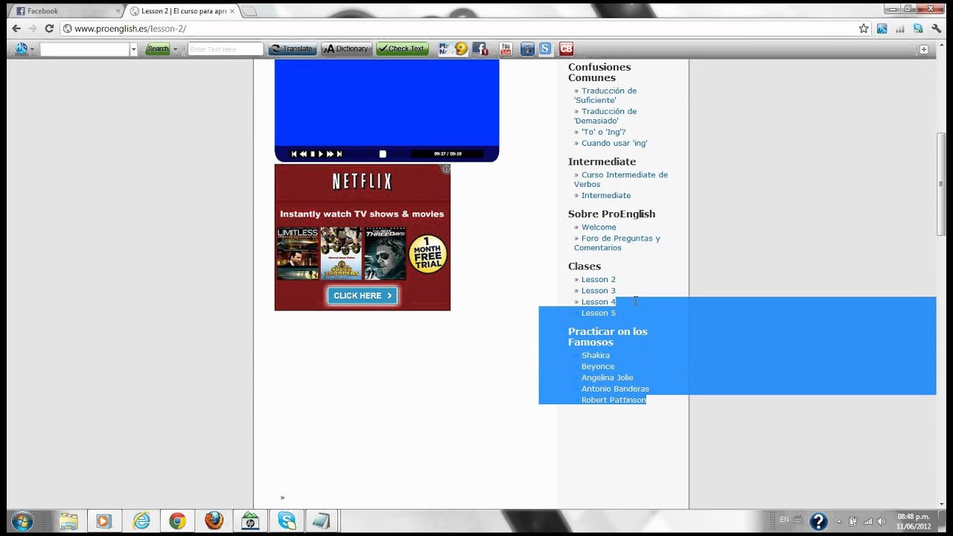The width and height of the screenshot is (953, 536).
Task: Close the Facebook tab
Action: click(x=118, y=11)
